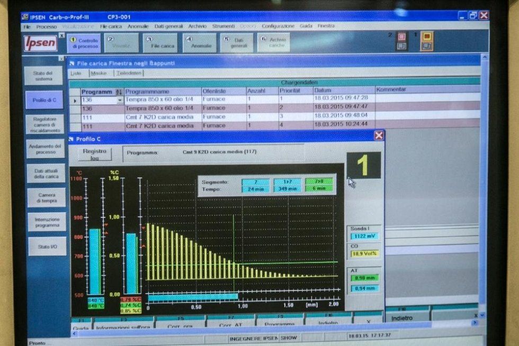This screenshot has height=346, width=519.
Task: Click Stato I/O sidebar button
Action: pos(47,247)
